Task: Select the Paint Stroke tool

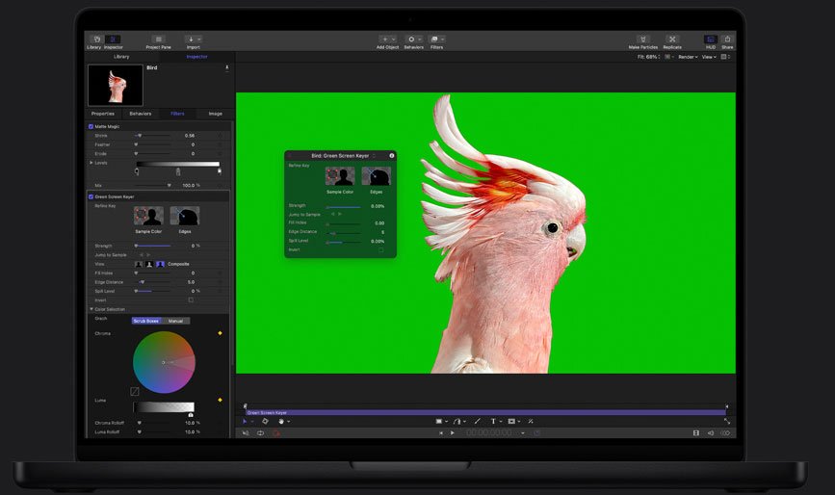Action: 477,421
